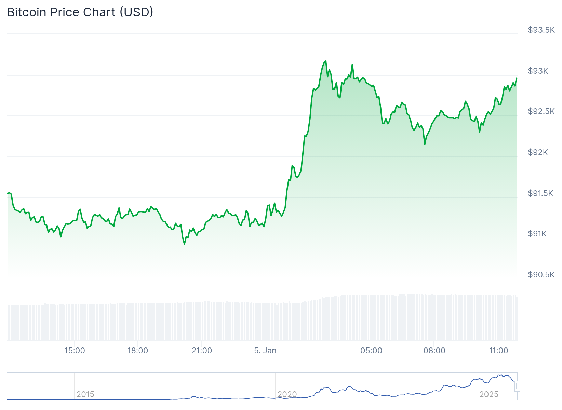Click the 2020 marker in the navigator

coord(287,394)
